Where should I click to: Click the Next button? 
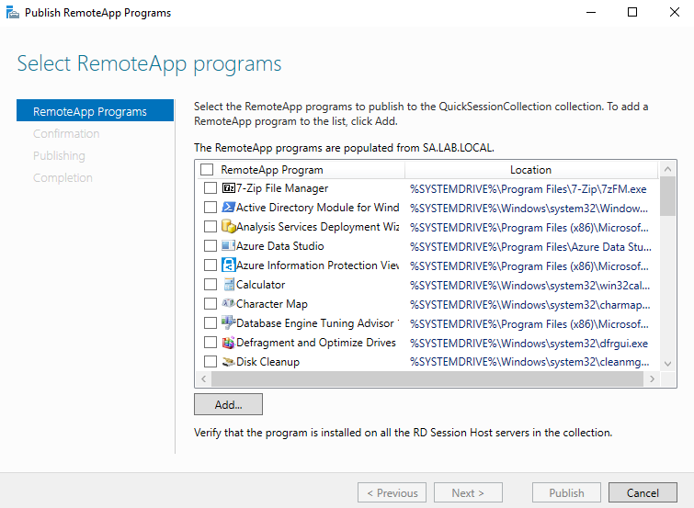click(468, 492)
